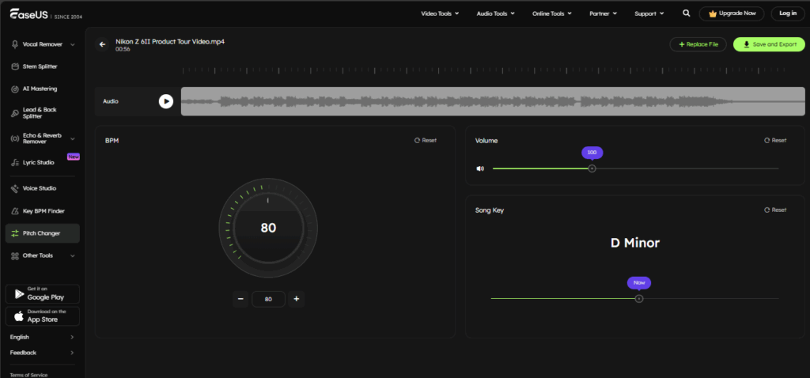Select AI Mastering in the sidebar
The height and width of the screenshot is (378, 810).
[40, 89]
